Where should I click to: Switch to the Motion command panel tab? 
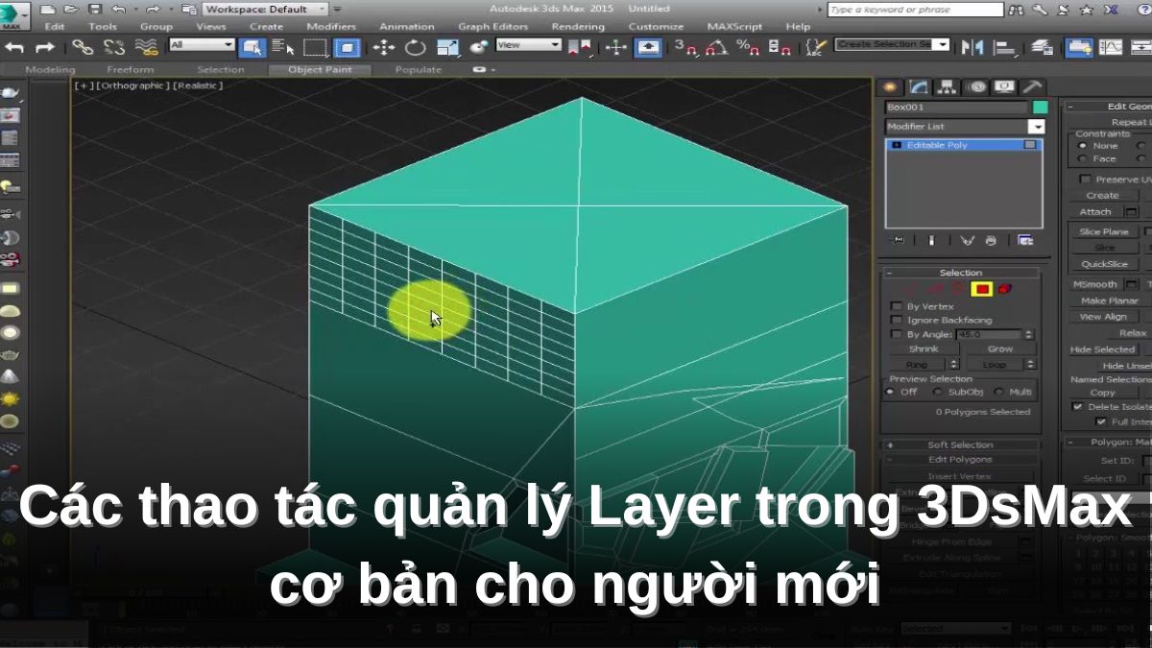[976, 86]
